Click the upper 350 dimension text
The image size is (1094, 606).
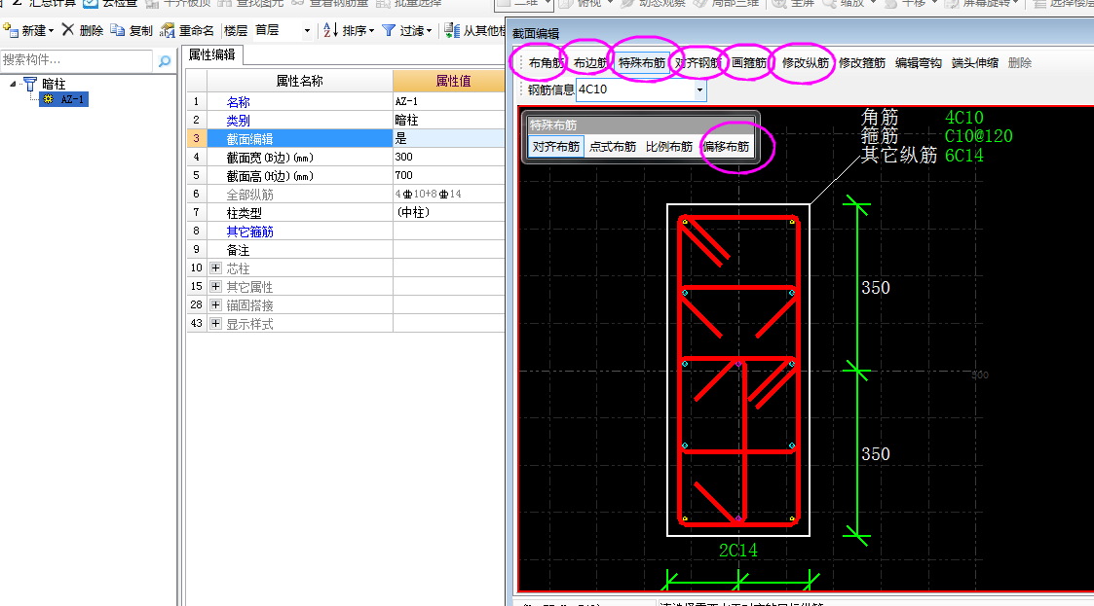pos(876,288)
